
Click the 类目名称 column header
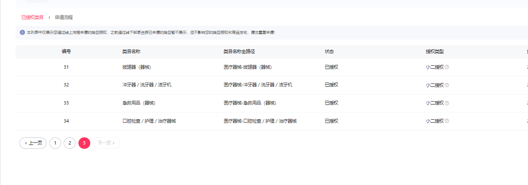click(131, 51)
